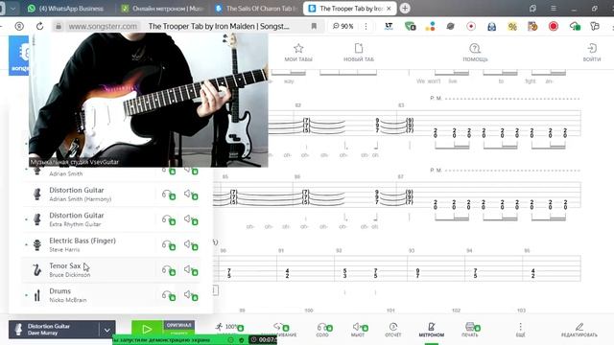The image size is (614, 345).
Task: Click the saxophone icon next to Tenor Sax
Action: (x=37, y=270)
